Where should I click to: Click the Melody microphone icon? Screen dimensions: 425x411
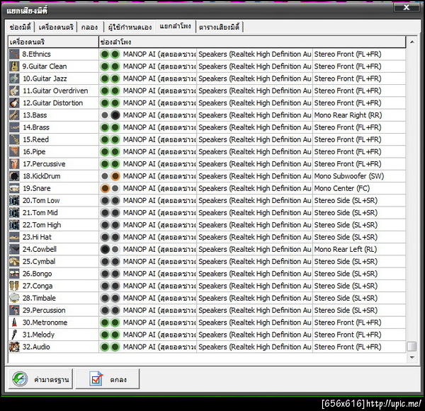(14, 335)
